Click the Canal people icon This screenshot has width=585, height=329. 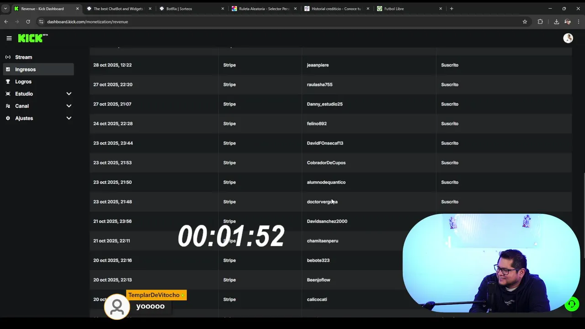click(x=8, y=106)
